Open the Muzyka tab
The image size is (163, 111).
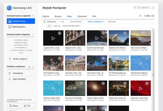click(58, 16)
